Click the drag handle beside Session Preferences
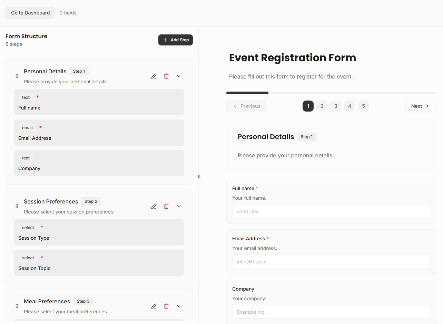 tap(17, 206)
